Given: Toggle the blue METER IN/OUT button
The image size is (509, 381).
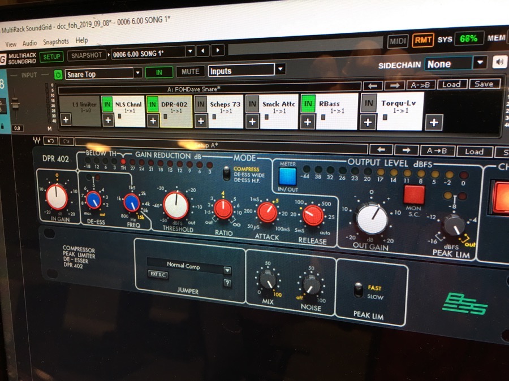Looking at the screenshot, I should (288, 176).
